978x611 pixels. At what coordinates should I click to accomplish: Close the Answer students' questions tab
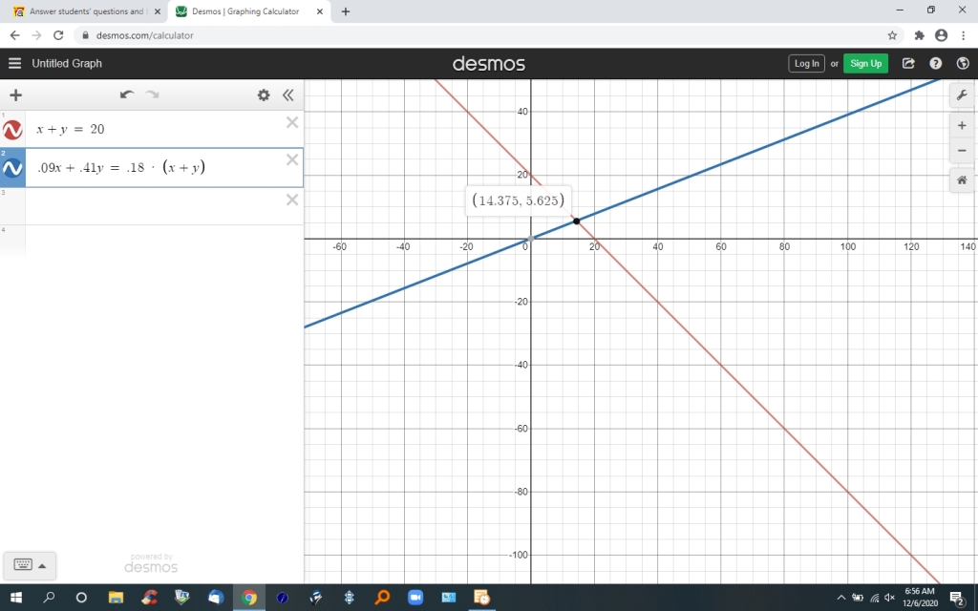(158, 11)
